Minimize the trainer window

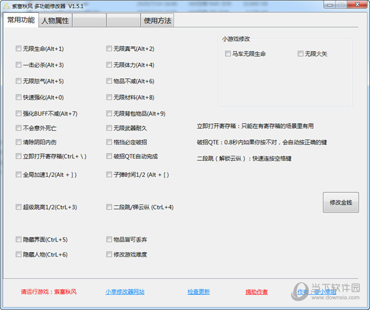pyautogui.click(x=330, y=5)
